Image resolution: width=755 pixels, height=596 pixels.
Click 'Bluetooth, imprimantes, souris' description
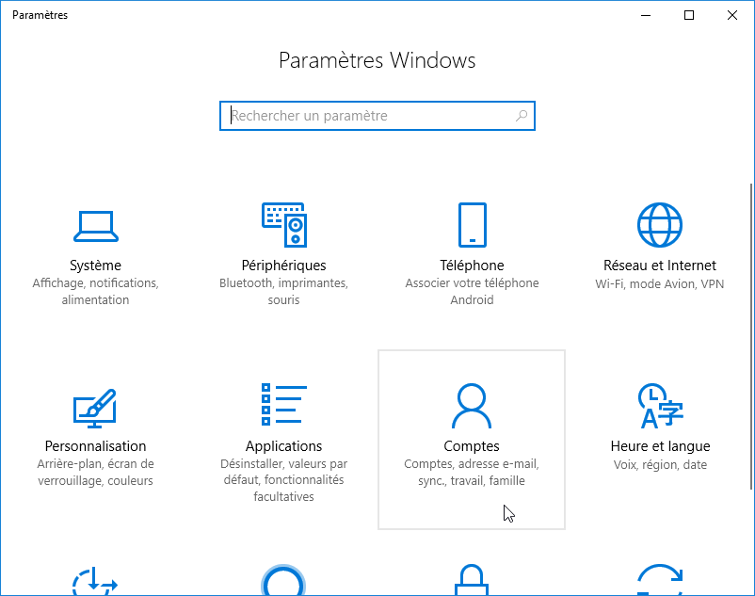tap(283, 291)
